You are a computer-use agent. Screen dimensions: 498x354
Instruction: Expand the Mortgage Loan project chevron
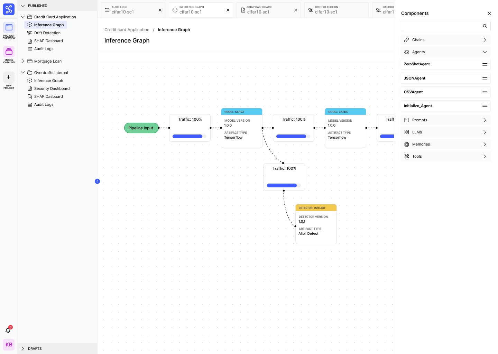(x=23, y=61)
